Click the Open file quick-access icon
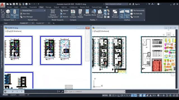Screen dimensions: 179x100 [x=11, y=4]
